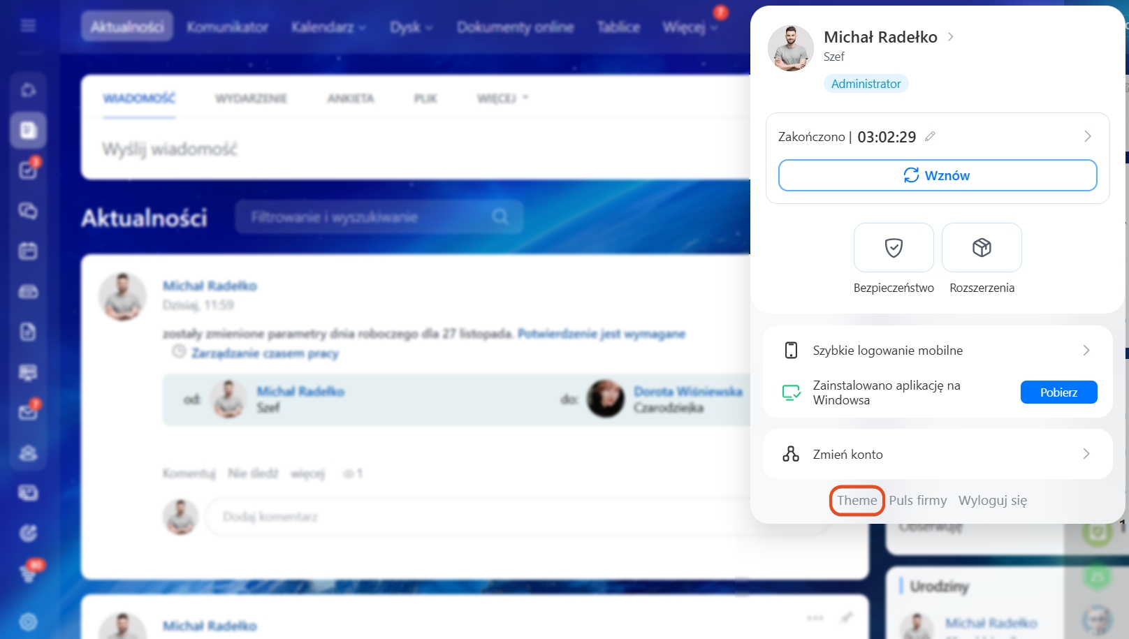
Task: Expand the workday timer chevron
Action: coord(1087,137)
